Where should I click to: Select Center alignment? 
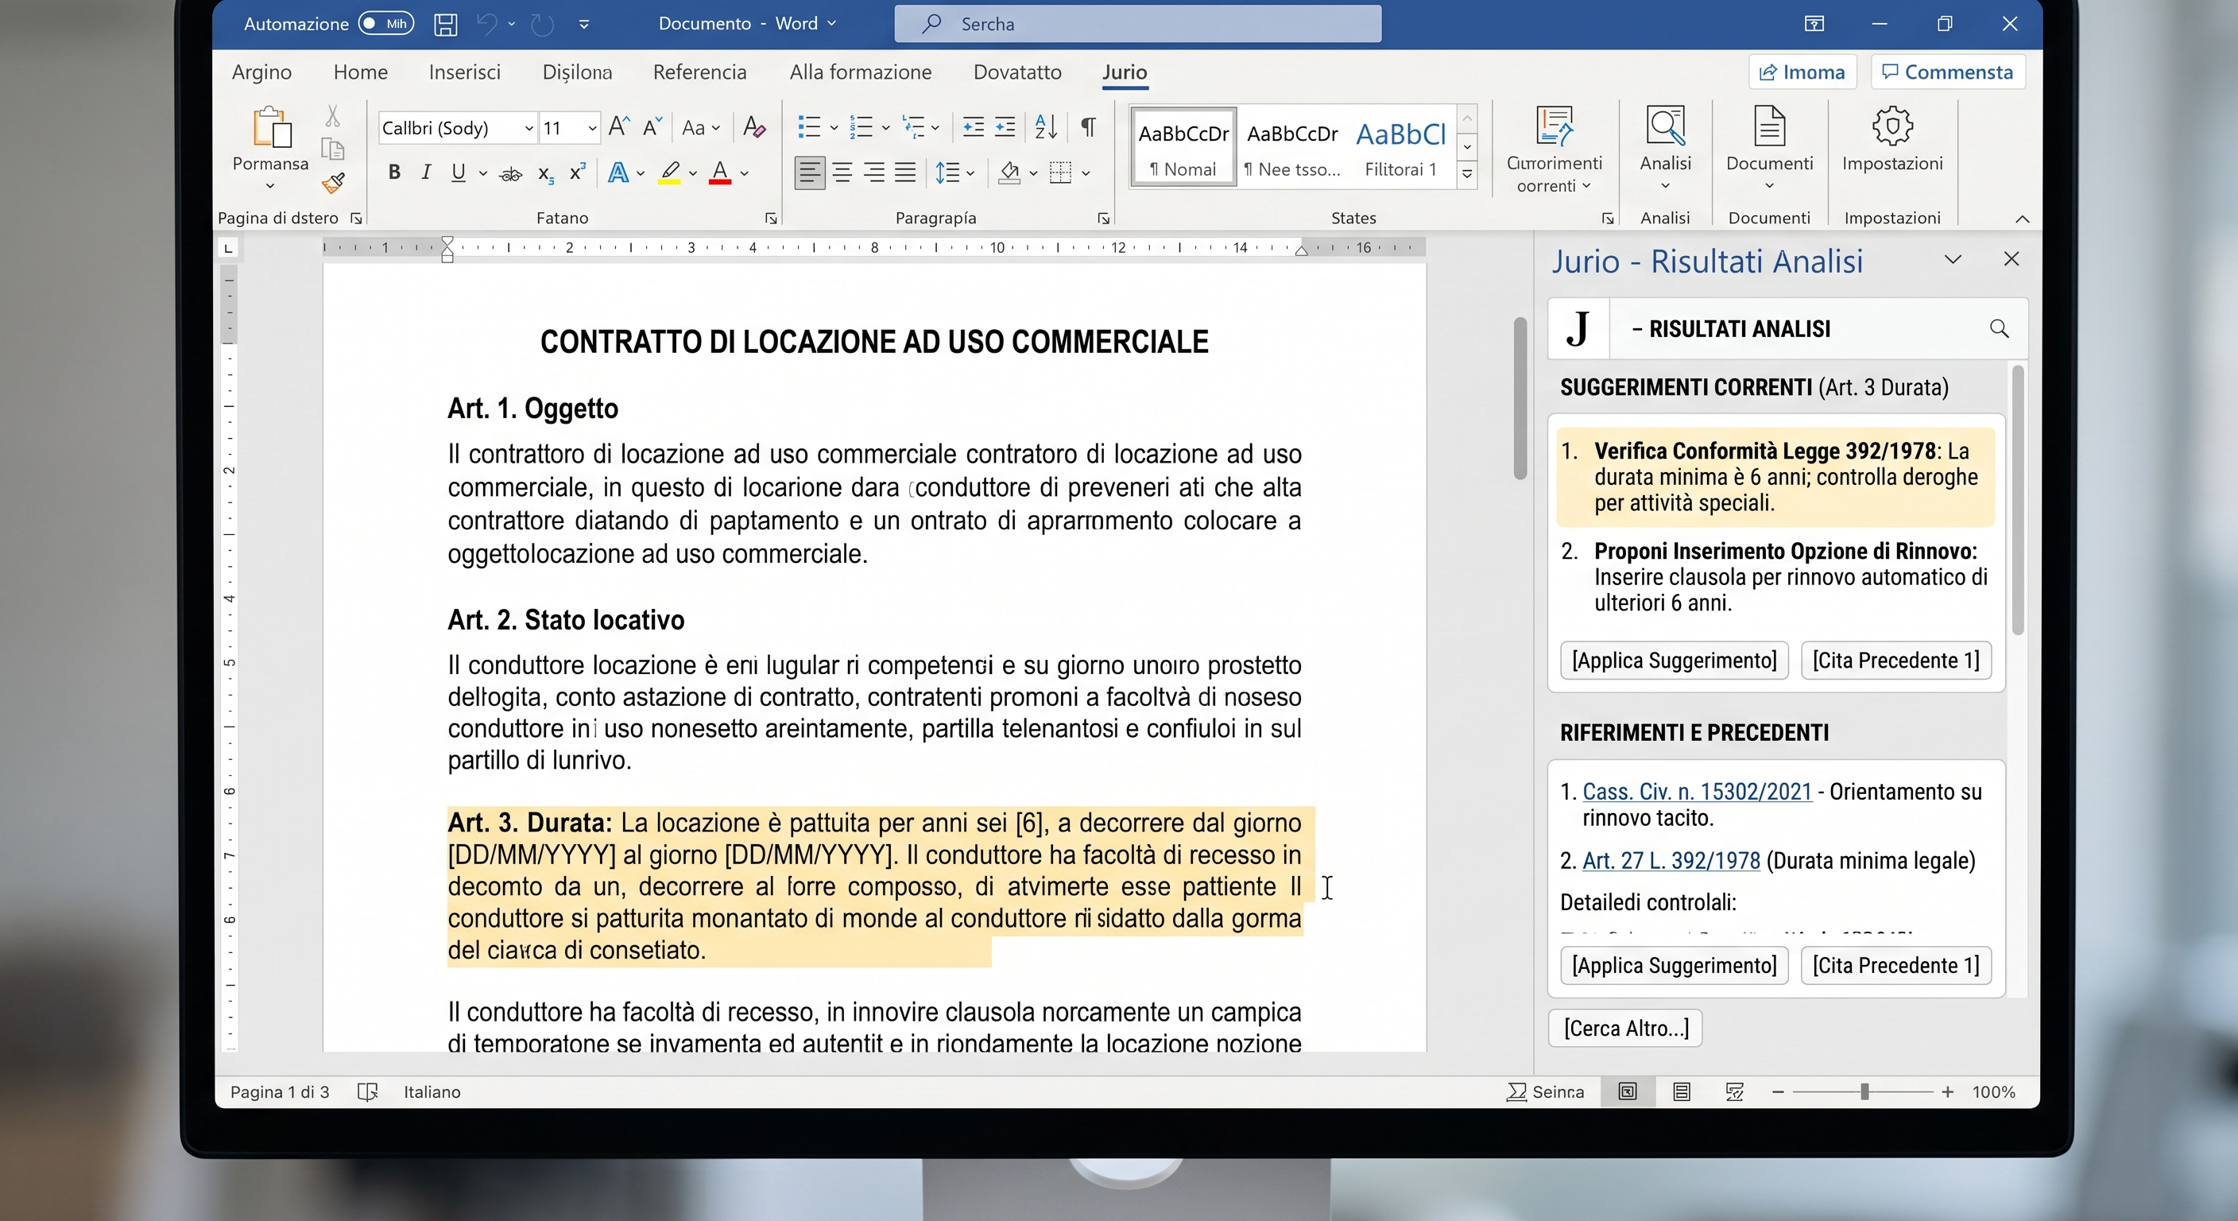842,172
